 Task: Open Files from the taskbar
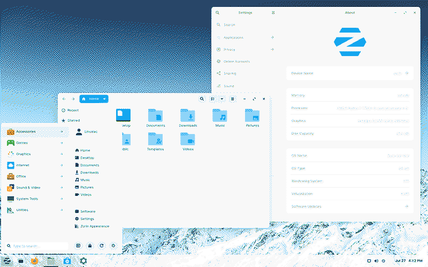coord(51,261)
